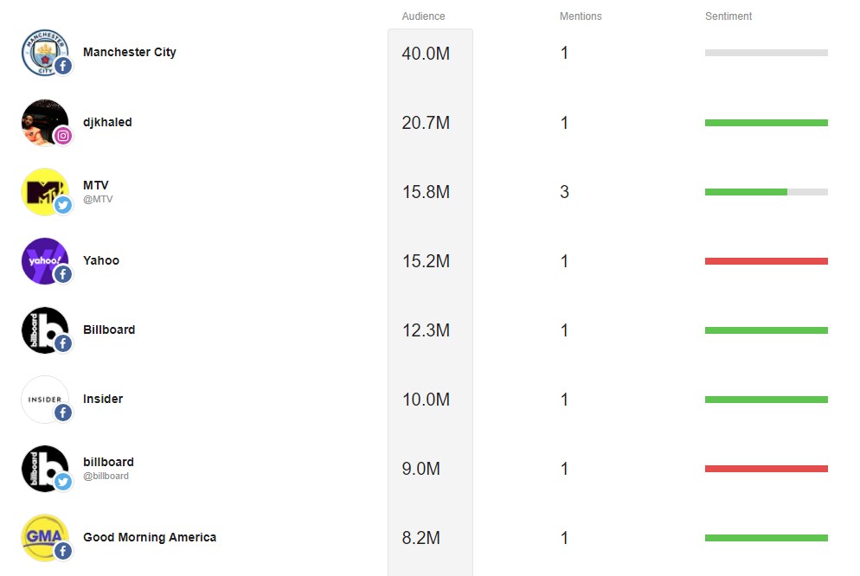Click Facebook badge on Billboard 12.3M avatar
The image size is (860, 576).
click(63, 343)
